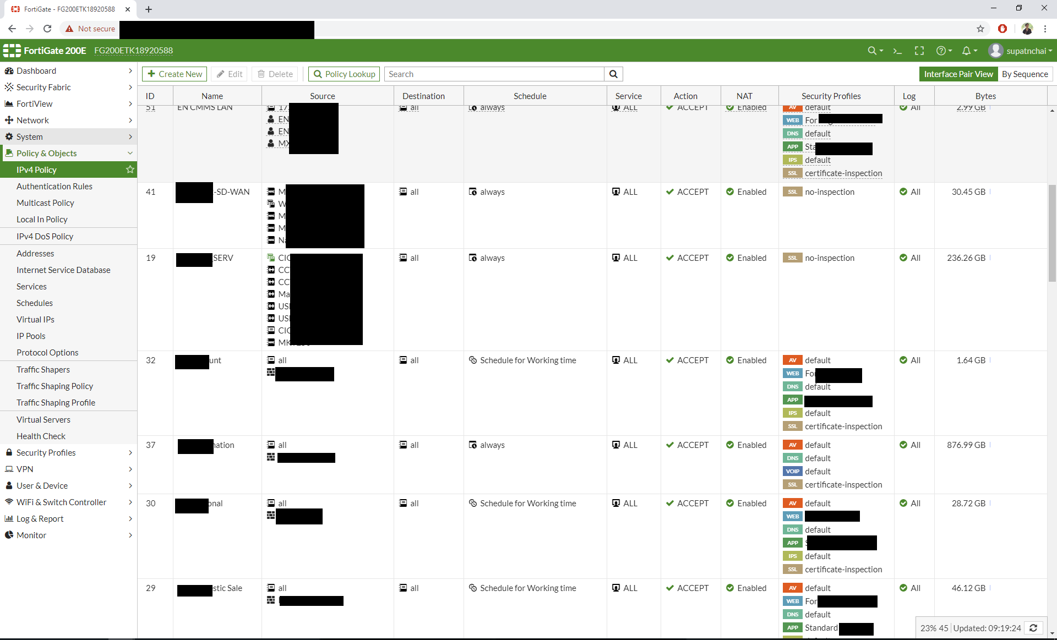Image resolution: width=1057 pixels, height=640 pixels.
Task: Open Policy Lookup
Action: tap(344, 74)
